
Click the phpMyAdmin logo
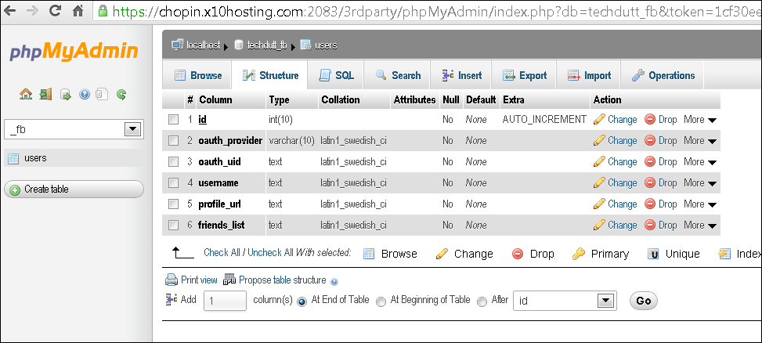point(74,52)
